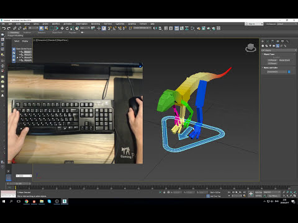Toggle the Angle Snap icon
The height and width of the screenshot is (223, 298).
pos(115,28)
